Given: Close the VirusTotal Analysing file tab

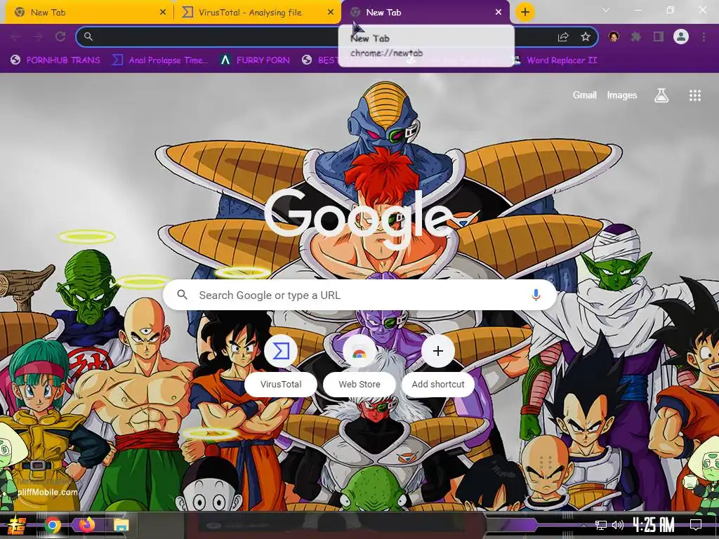Looking at the screenshot, I should pos(331,13).
